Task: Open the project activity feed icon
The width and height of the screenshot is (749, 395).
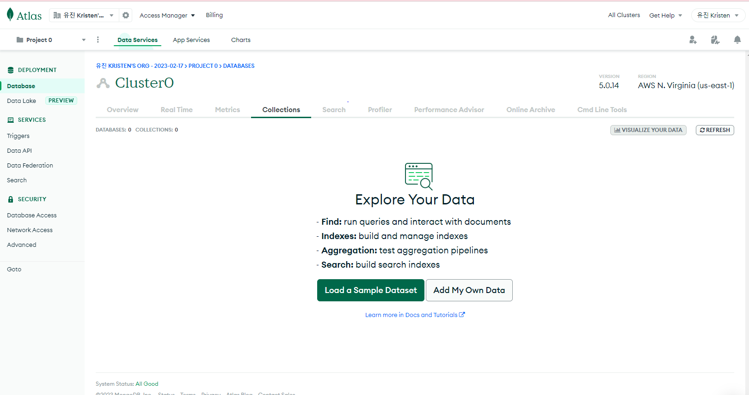Action: click(x=715, y=40)
